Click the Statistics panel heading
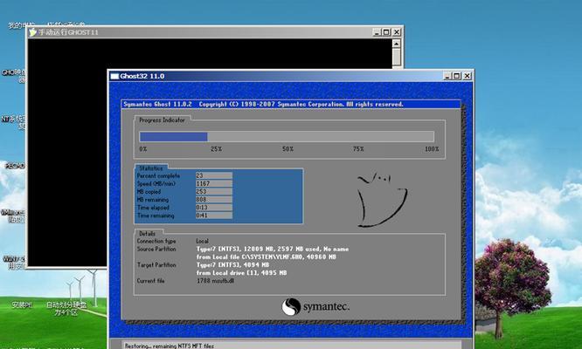This screenshot has width=582, height=349. pos(151,168)
